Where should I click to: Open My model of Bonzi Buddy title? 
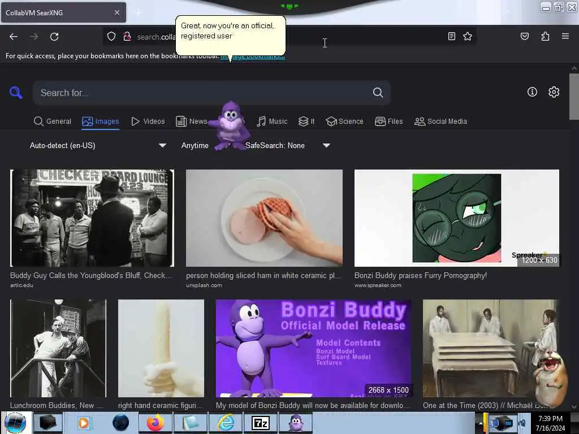[x=313, y=405]
